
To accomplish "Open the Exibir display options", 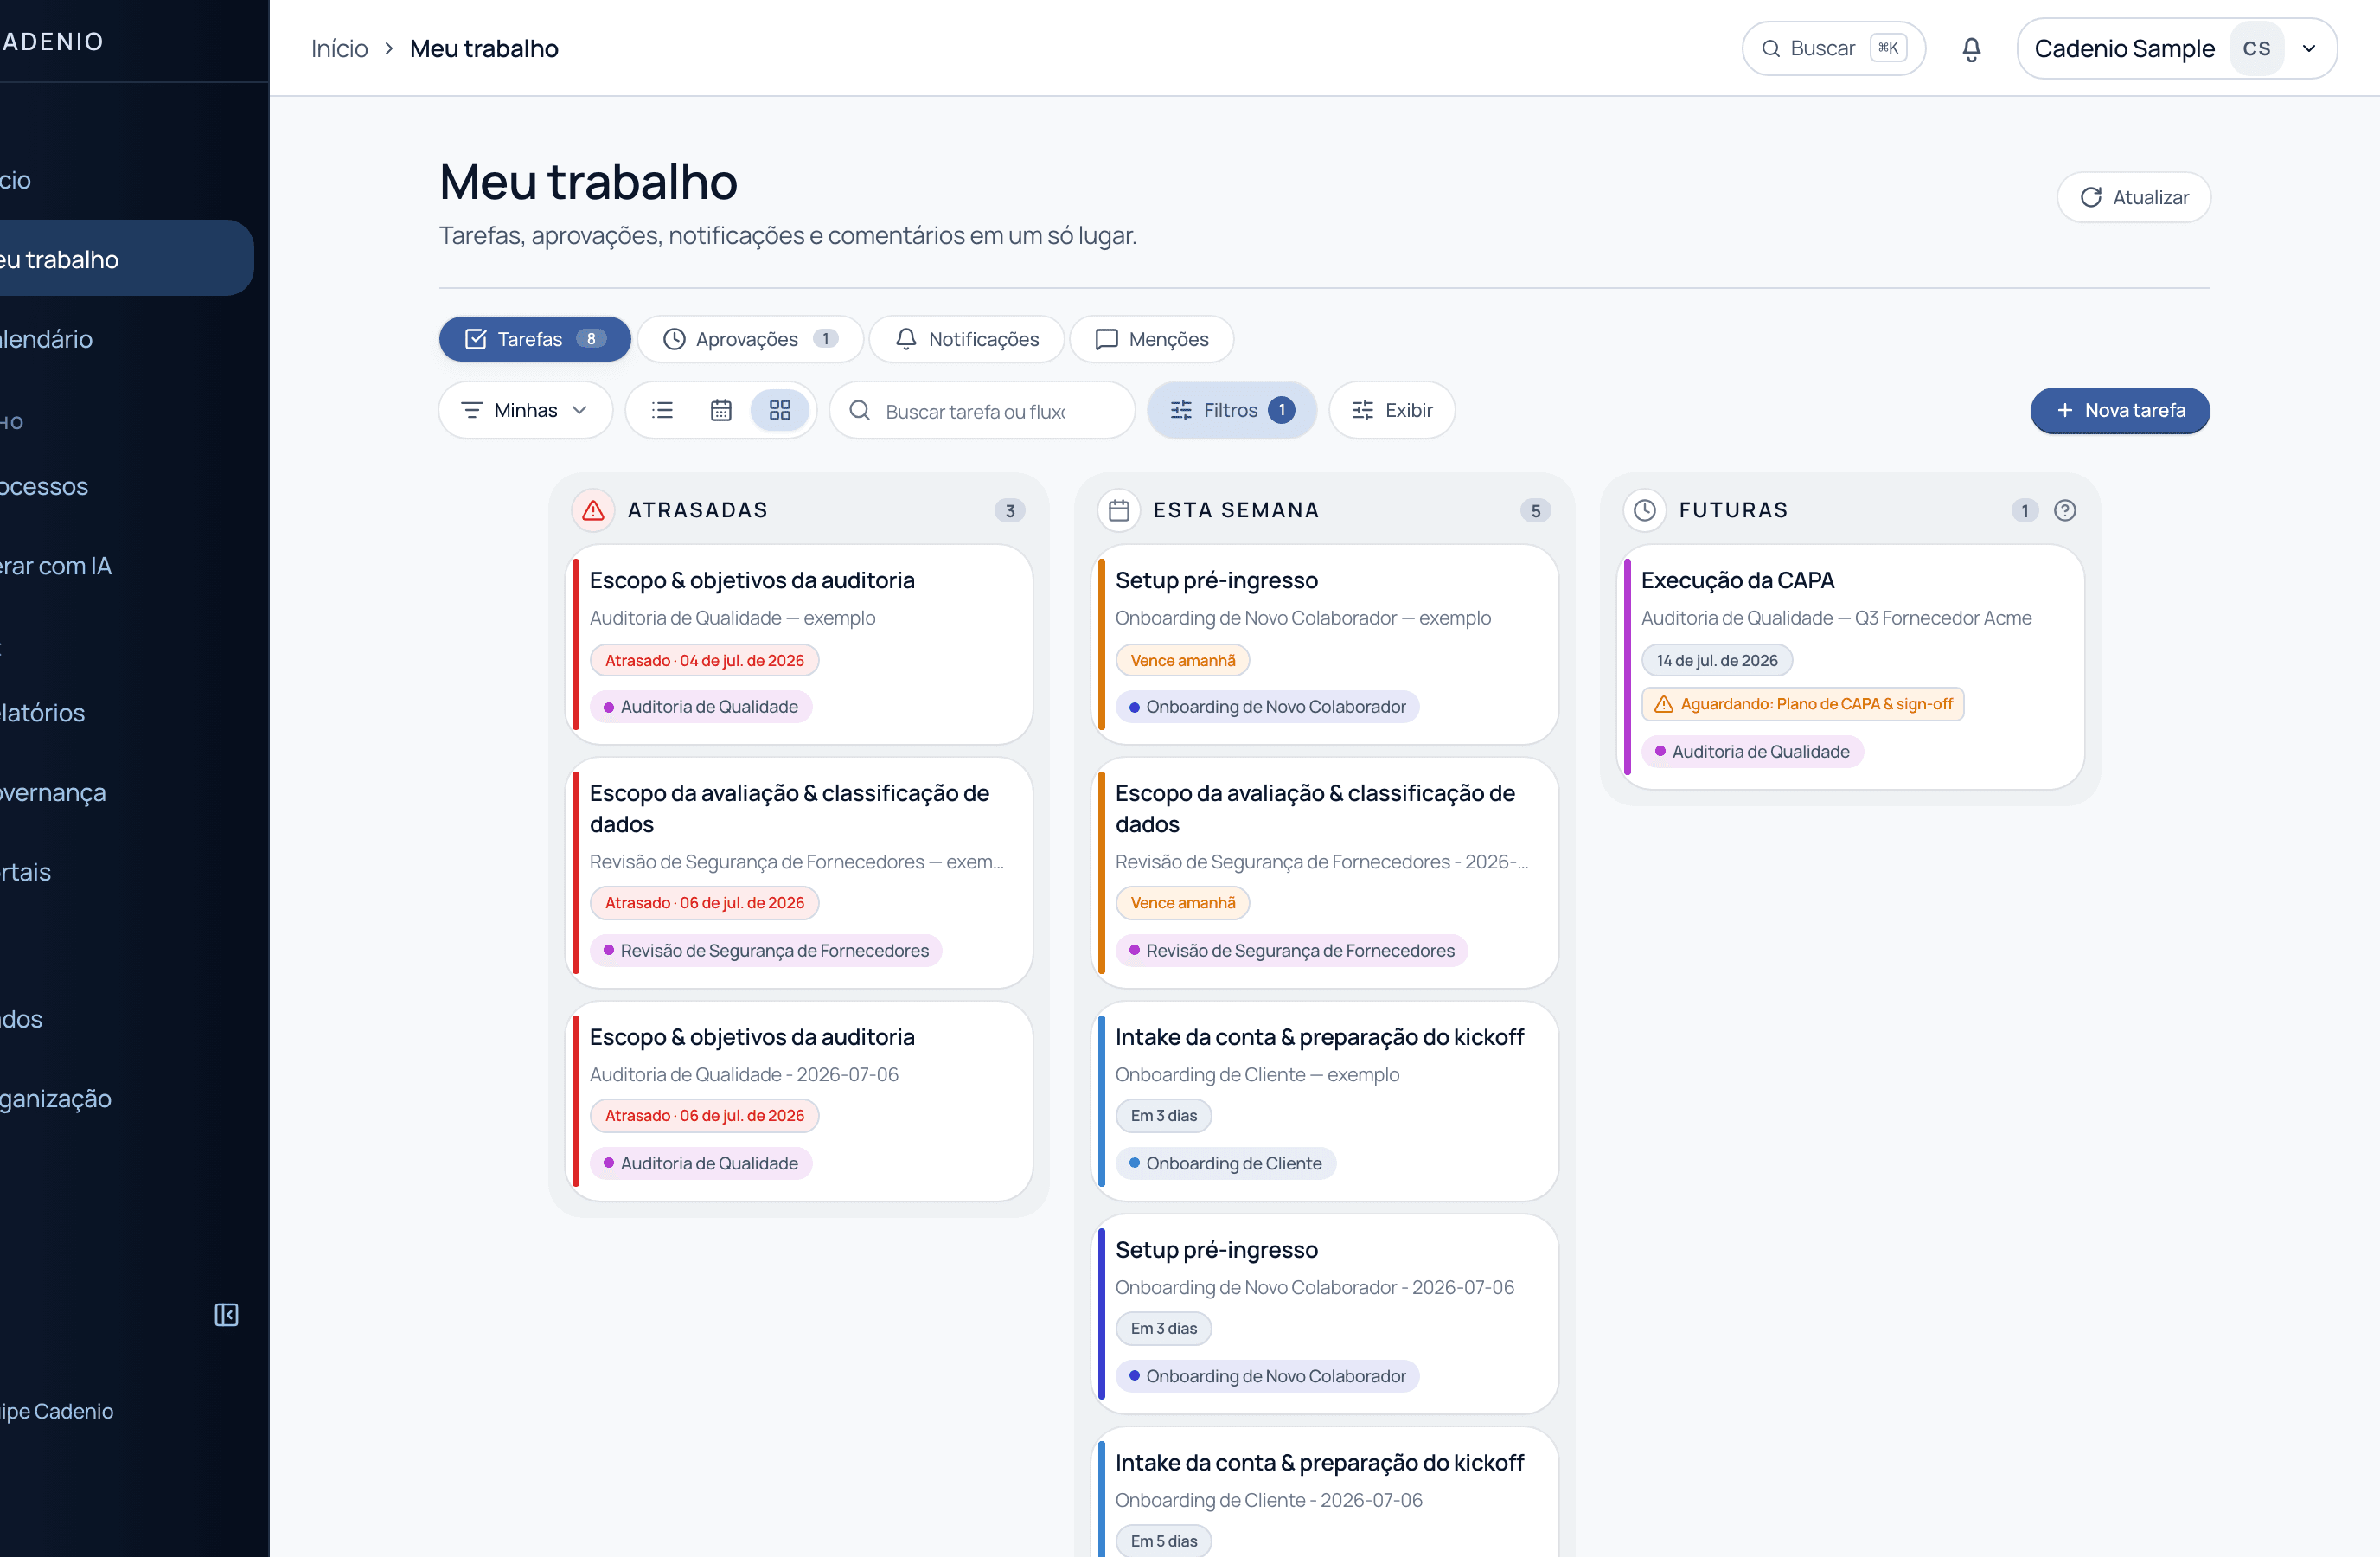I will tap(1392, 410).
